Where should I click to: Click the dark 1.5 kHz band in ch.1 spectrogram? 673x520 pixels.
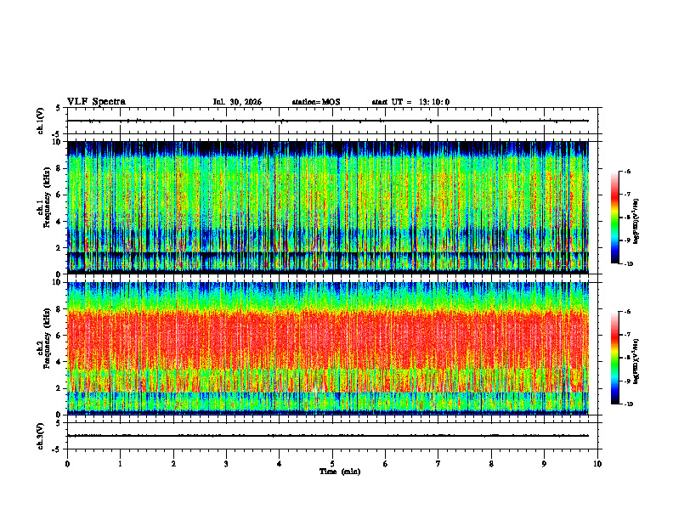pos(328,254)
